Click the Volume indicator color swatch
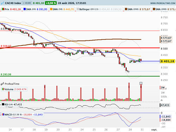Image resolution: width=176 pixels, height=132 pixels. pyautogui.click(x=3, y=89)
